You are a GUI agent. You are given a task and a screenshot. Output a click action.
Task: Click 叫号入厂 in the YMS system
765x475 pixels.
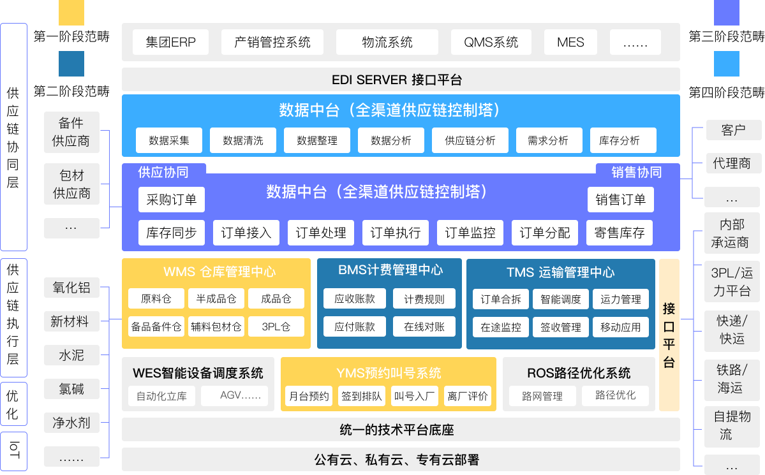pos(414,396)
